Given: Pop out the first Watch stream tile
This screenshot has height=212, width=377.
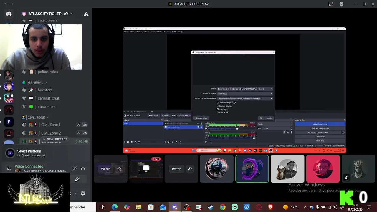Looking at the screenshot, I should (x=119, y=169).
